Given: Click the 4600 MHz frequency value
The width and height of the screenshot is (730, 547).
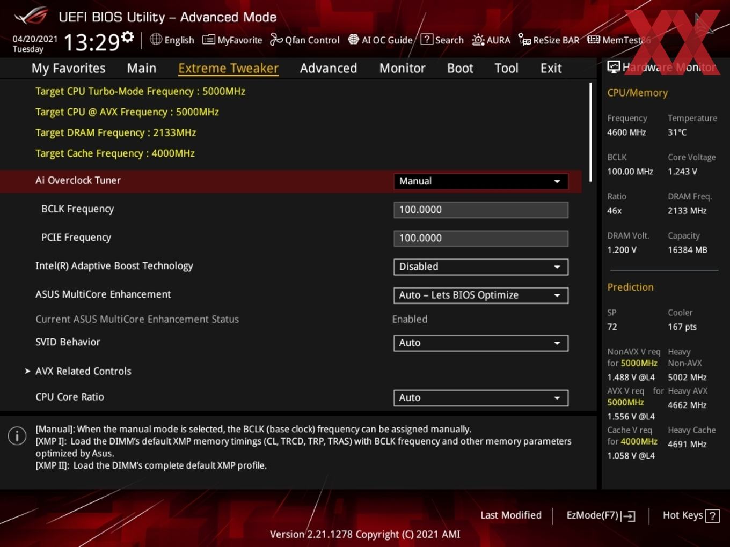Looking at the screenshot, I should click(x=626, y=132).
